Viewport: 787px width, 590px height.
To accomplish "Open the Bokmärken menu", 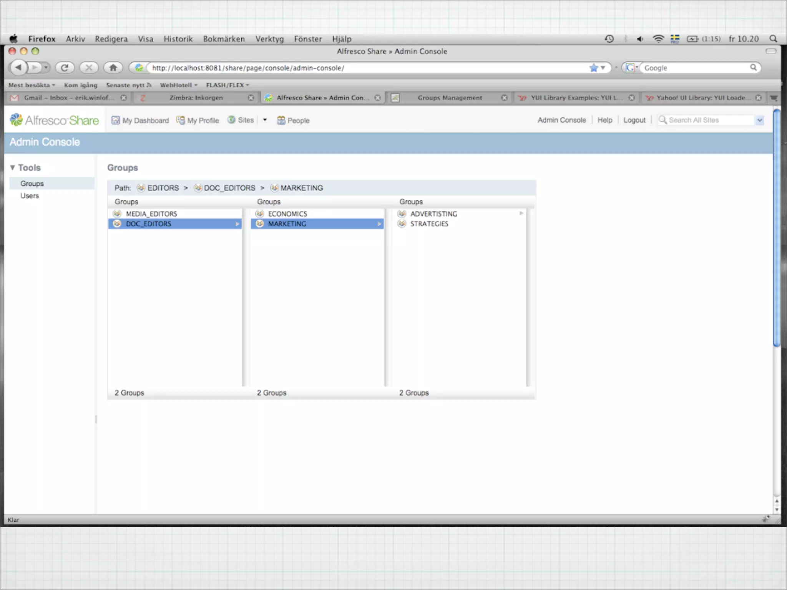I will coord(224,39).
